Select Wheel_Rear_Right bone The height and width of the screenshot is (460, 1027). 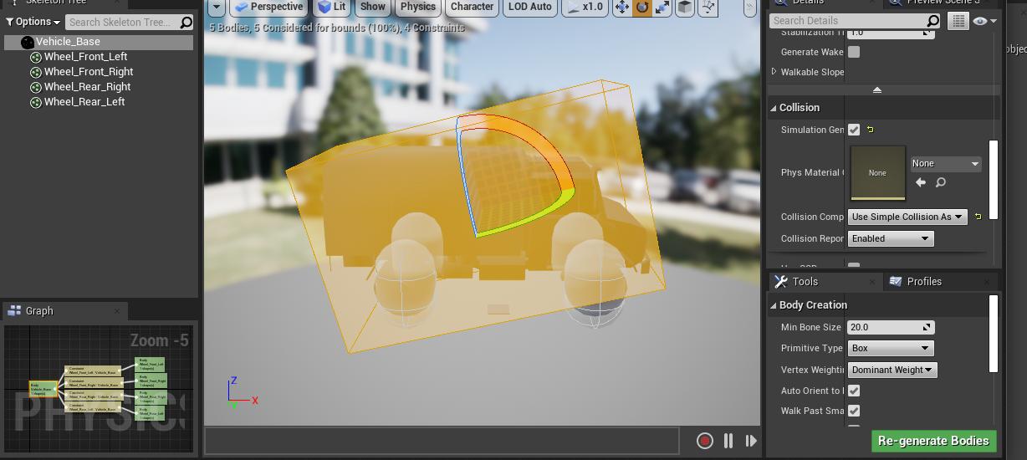coord(87,87)
